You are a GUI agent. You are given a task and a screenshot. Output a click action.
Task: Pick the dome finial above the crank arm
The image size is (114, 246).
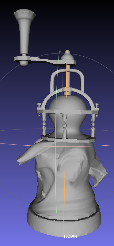pyautogui.click(x=67, y=55)
